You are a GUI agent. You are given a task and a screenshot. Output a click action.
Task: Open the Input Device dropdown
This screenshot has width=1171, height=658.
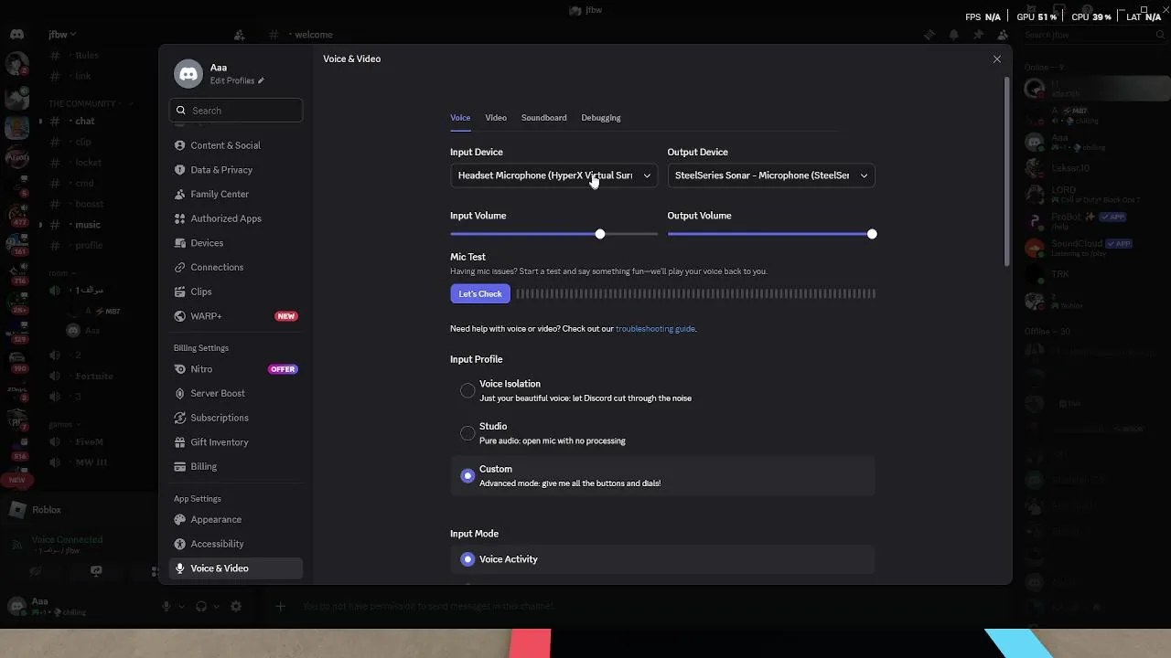pos(553,175)
